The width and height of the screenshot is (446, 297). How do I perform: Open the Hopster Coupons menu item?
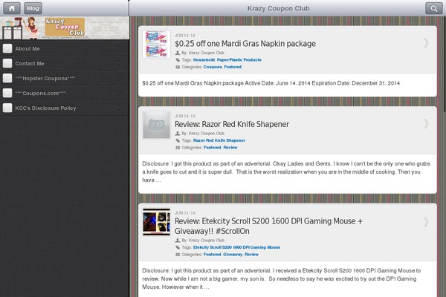[x=65, y=78]
